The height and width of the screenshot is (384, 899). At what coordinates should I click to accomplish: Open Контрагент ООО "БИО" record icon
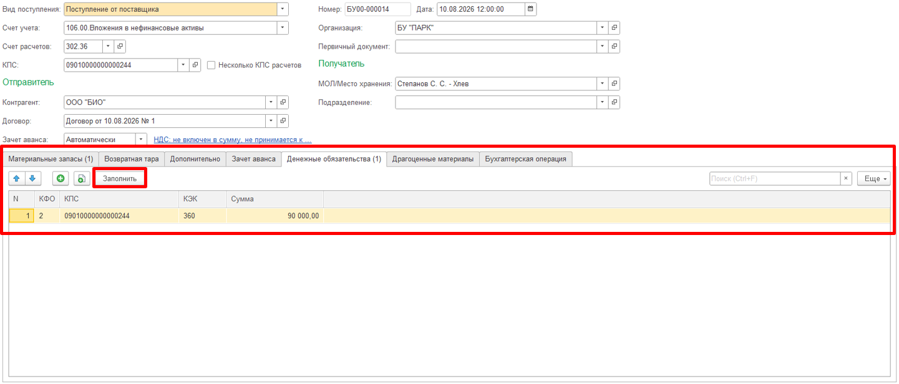pyautogui.click(x=283, y=102)
